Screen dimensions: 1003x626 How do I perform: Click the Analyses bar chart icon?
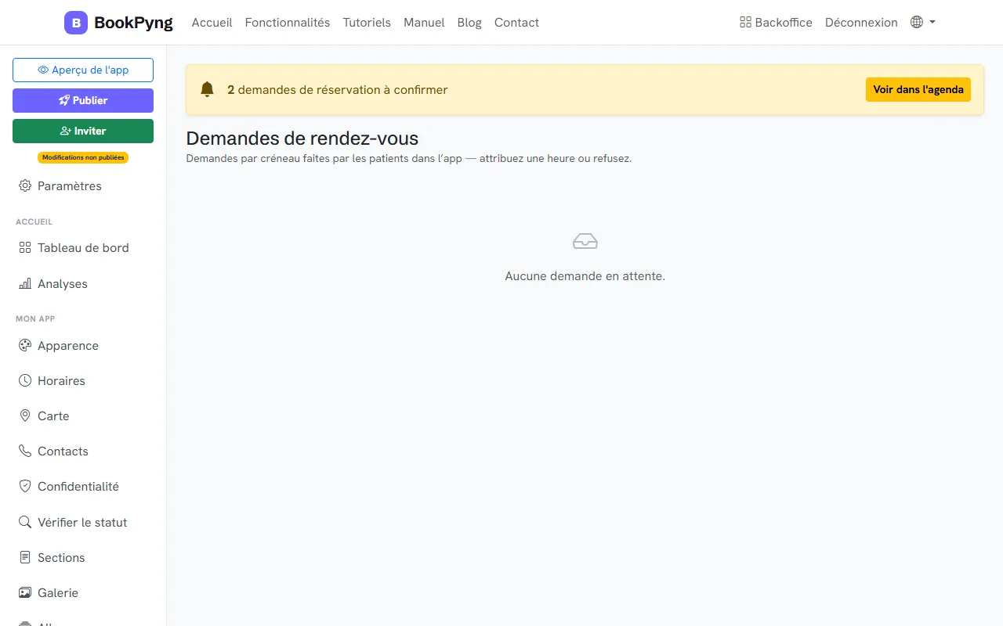[x=25, y=283]
